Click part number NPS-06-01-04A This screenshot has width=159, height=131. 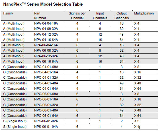click(46, 127)
